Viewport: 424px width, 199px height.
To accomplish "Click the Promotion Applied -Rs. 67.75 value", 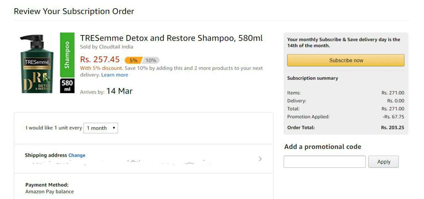I will tap(393, 117).
